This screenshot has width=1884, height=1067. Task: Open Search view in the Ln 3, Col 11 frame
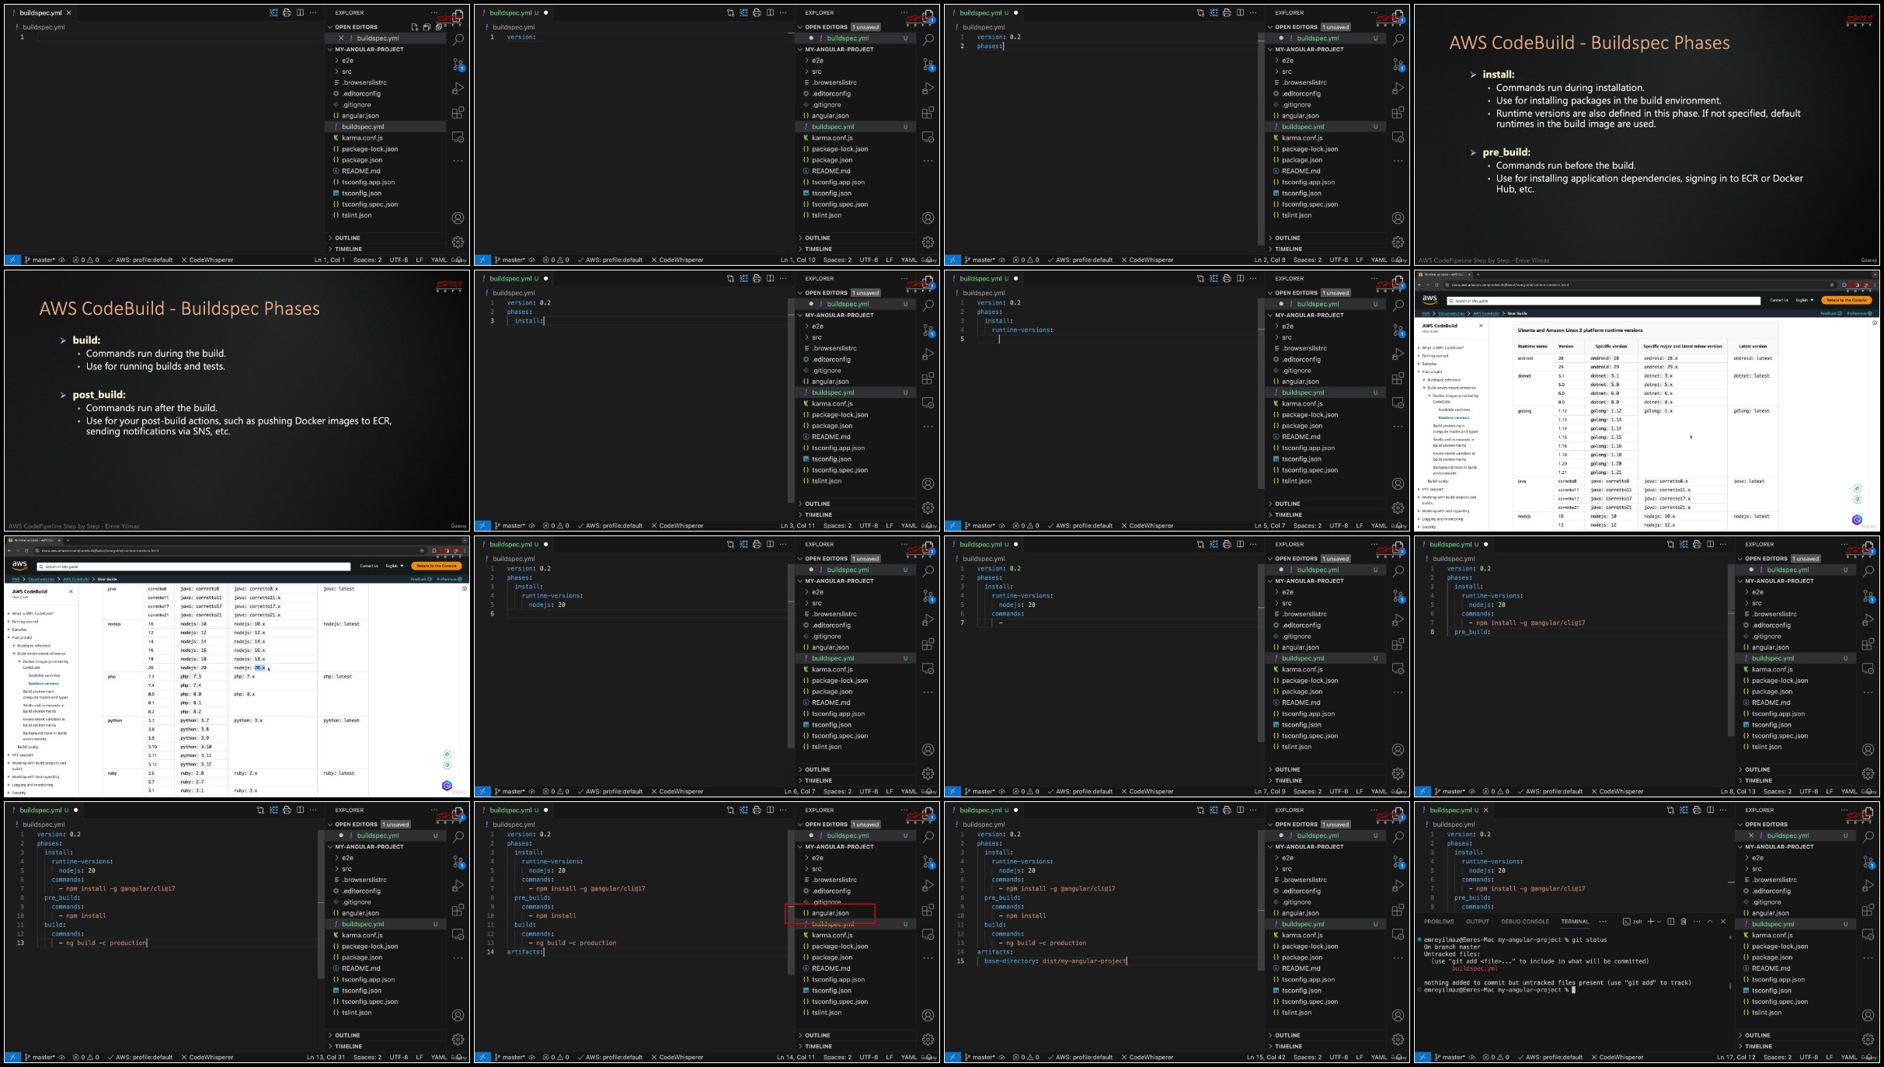(x=928, y=305)
